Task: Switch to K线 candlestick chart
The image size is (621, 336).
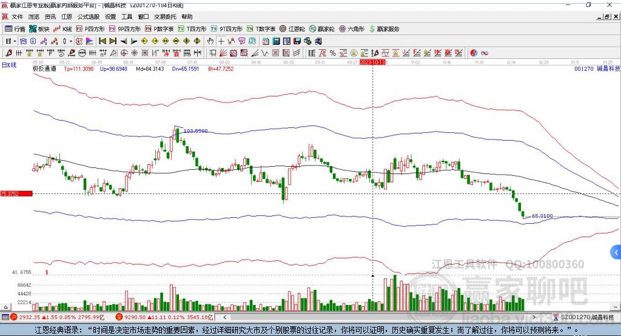Action: 62,29
